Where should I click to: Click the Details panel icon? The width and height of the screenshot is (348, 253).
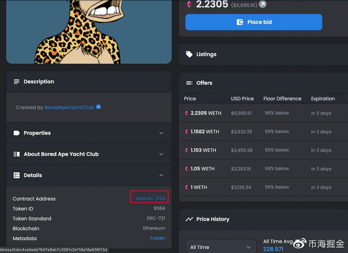pyautogui.click(x=17, y=175)
